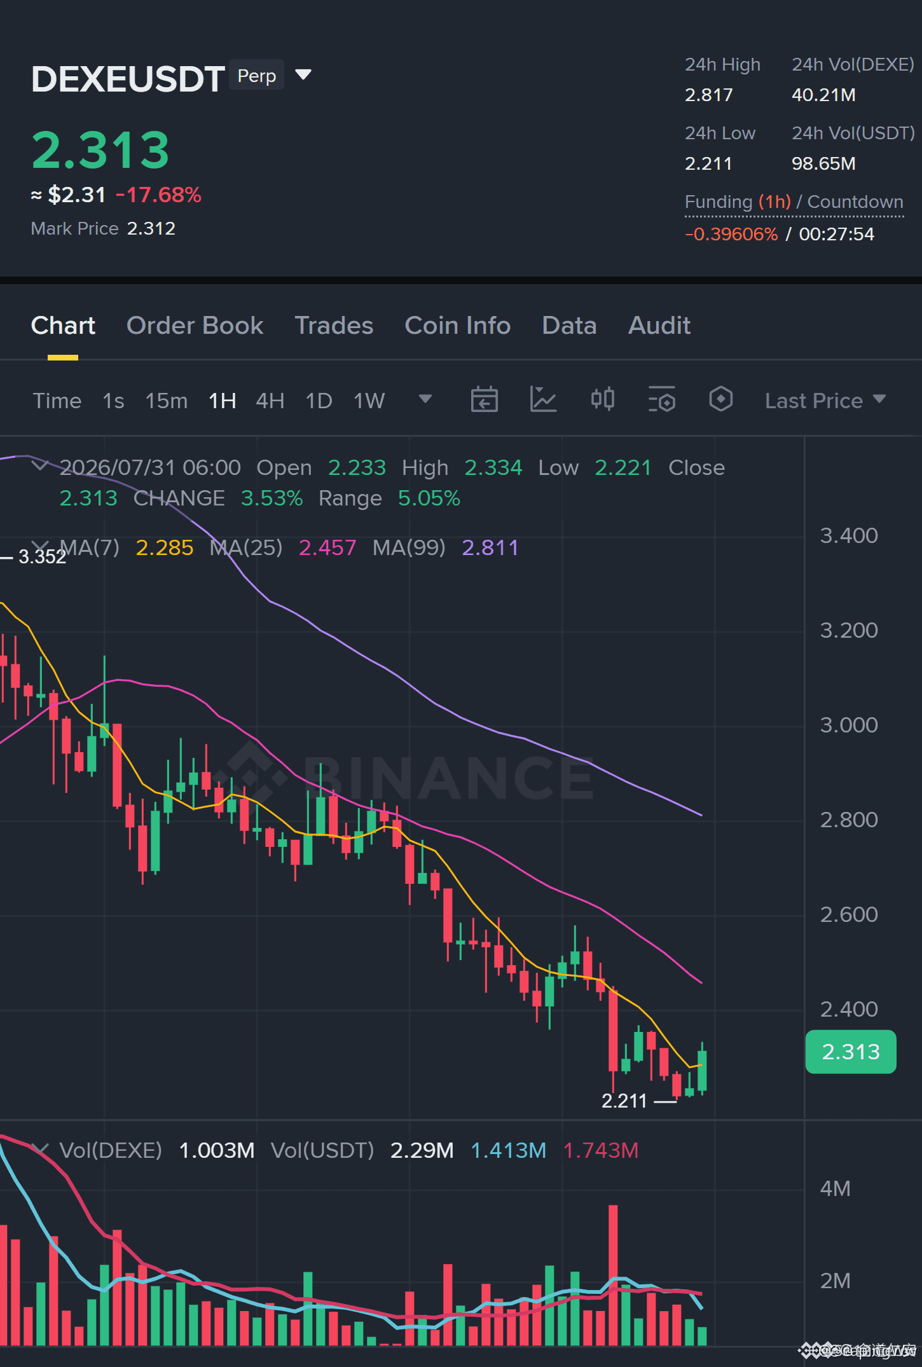Image resolution: width=922 pixels, height=1367 pixels.
Task: Switch to the Order Book tab
Action: pos(195,326)
